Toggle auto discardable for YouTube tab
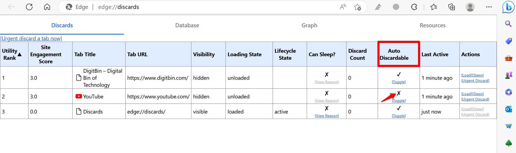The image size is (516, 153). (x=398, y=101)
